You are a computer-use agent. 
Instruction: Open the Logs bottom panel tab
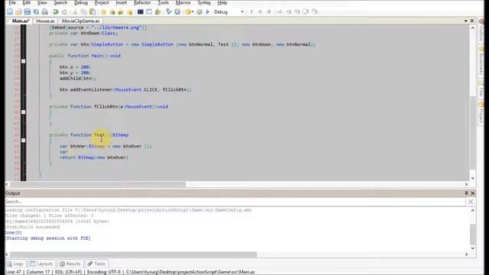coord(15,264)
